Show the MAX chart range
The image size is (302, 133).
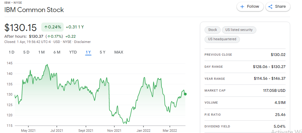(x=119, y=52)
